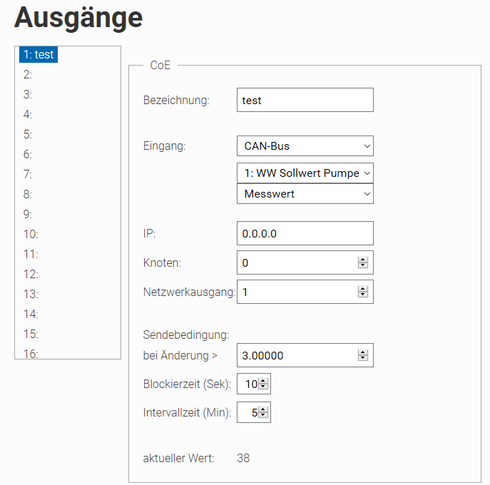The width and height of the screenshot is (490, 485).
Task: Open the CAN-Bus Eingang dropdown
Action: (305, 146)
